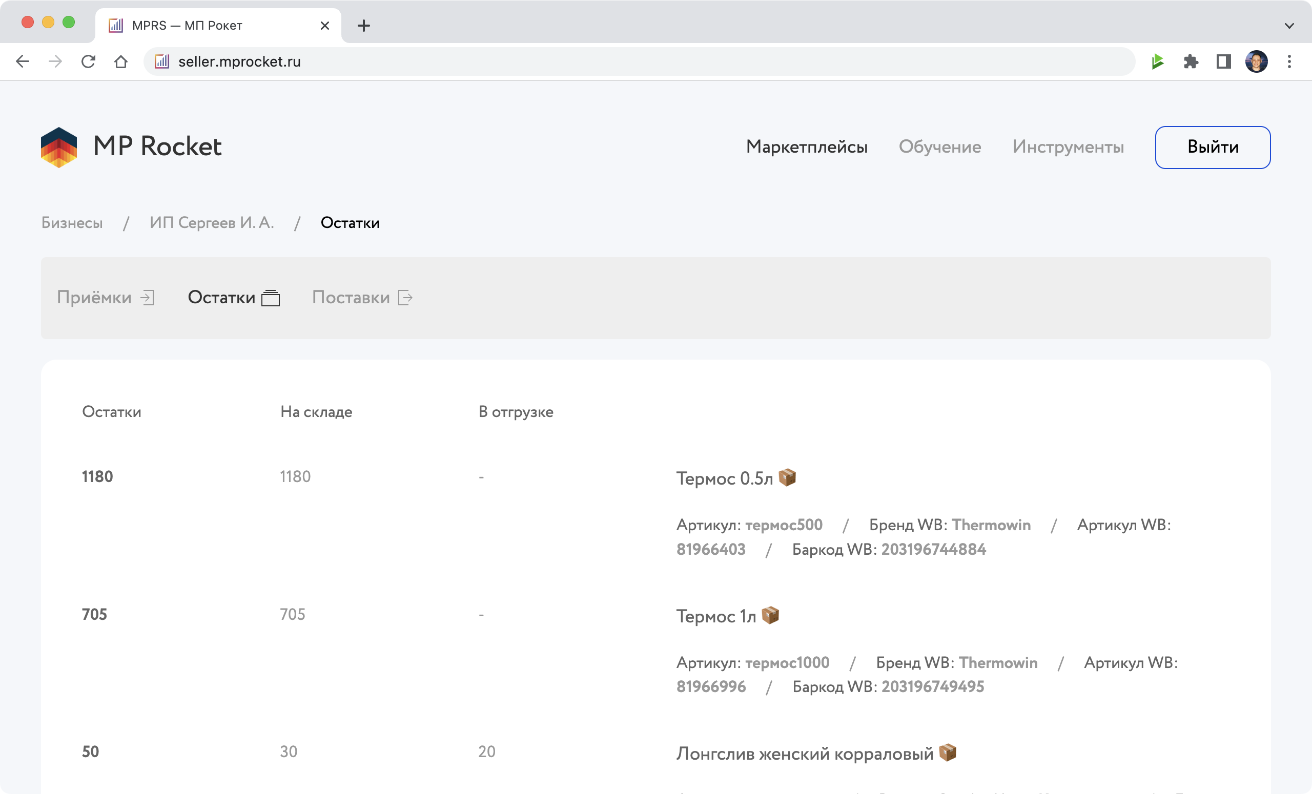Open the ИП Сергеев И. А. breadcrumb

point(211,222)
